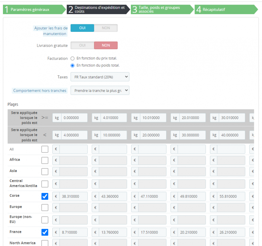Edit Corse price 55.810000
262x246 pixels.
point(231,196)
